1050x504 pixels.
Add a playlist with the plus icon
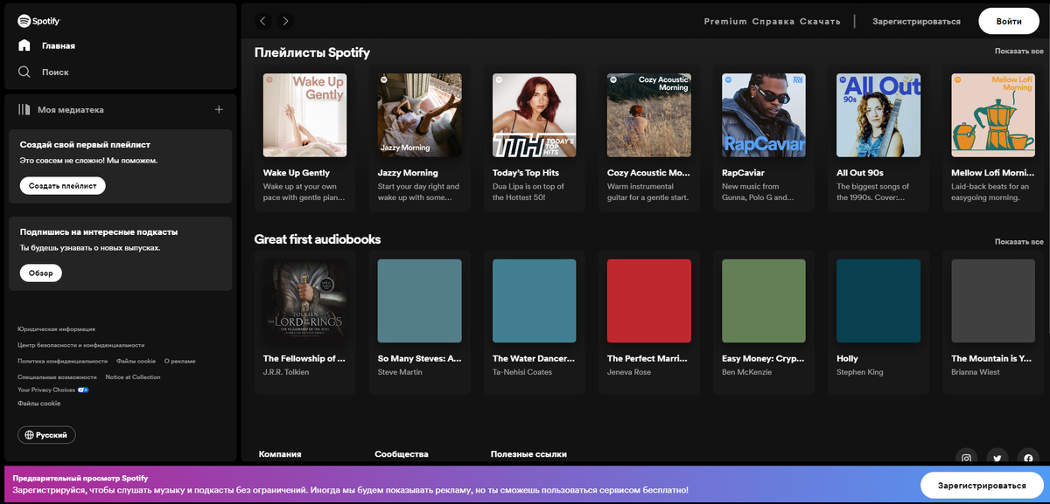coord(219,109)
